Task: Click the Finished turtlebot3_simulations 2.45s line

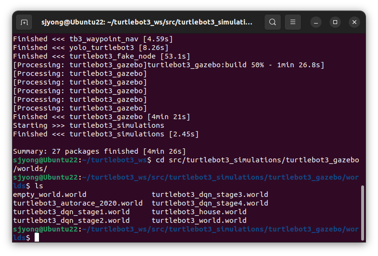Action: (106, 134)
